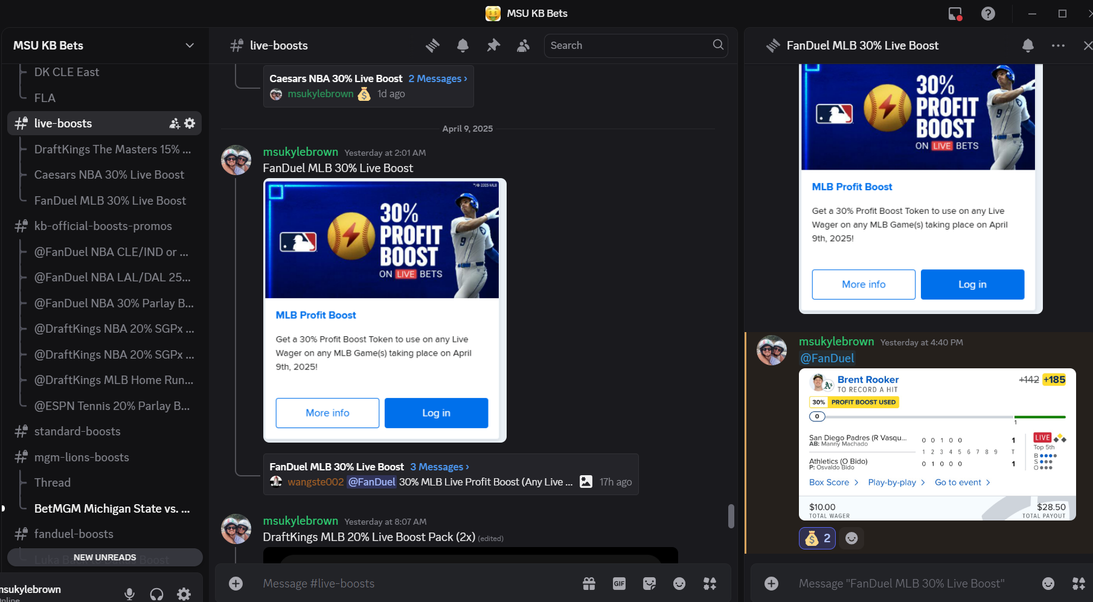Viewport: 1093px width, 602px height.
Task: Open the GIF picker in message bar
Action: [x=619, y=583]
